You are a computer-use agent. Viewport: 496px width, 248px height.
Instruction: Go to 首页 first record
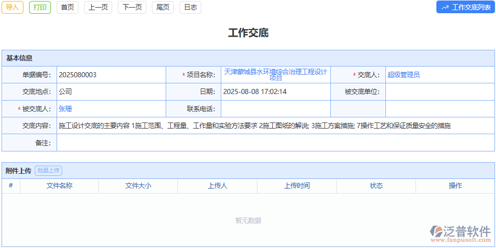67,7
